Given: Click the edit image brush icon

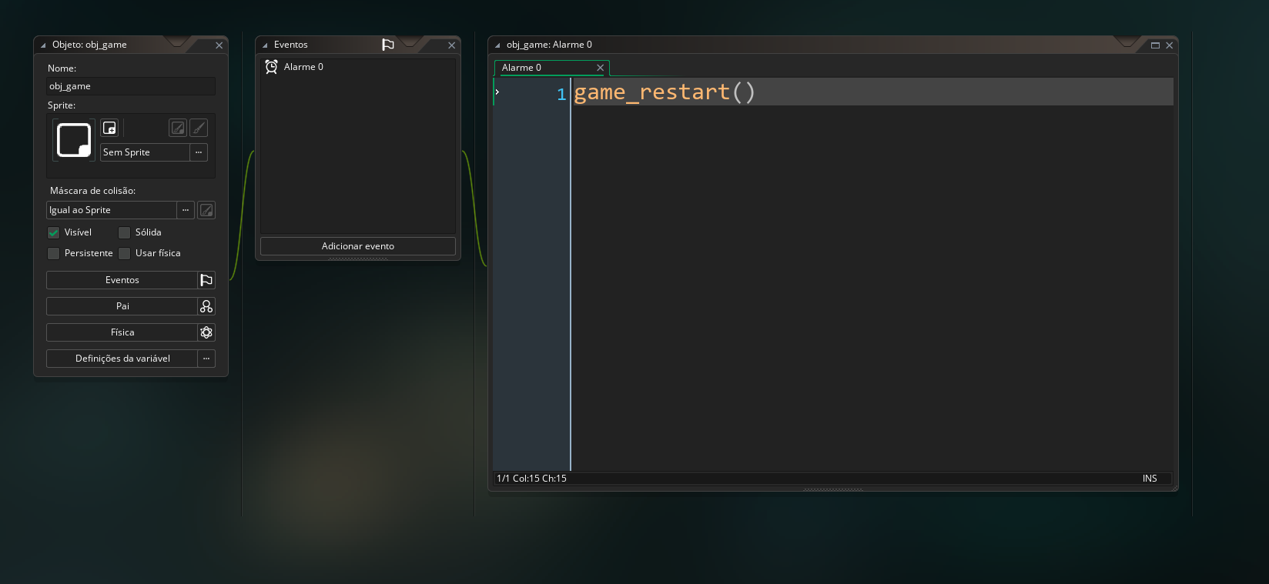Looking at the screenshot, I should point(199,128).
